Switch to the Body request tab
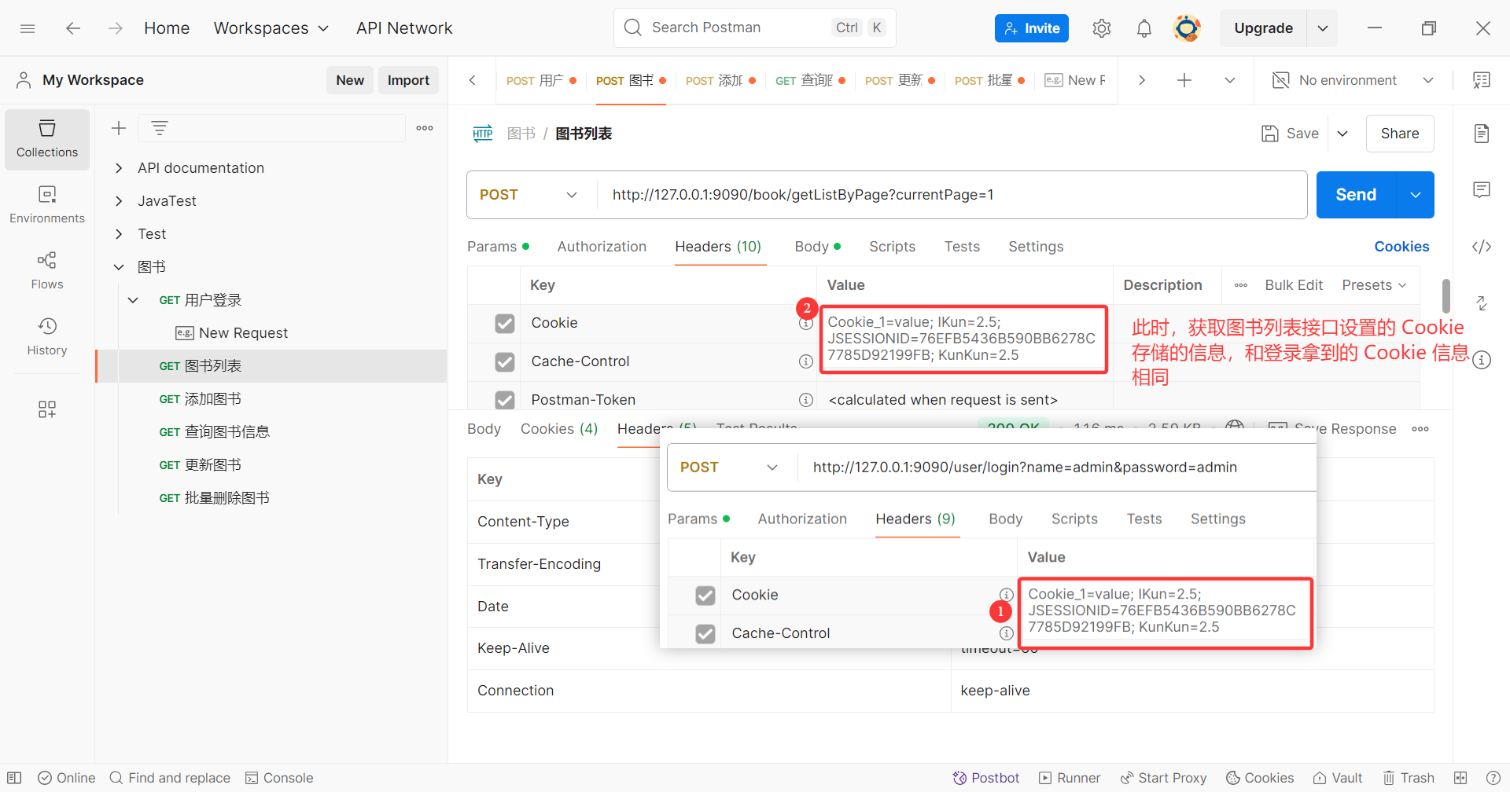This screenshot has width=1510, height=792. point(817,247)
